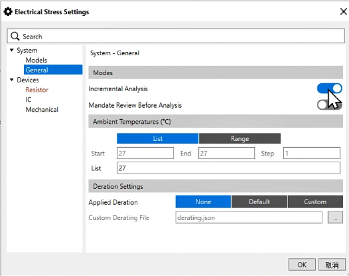Screen dimensions: 349x276
Task: Choose Custom applied deration
Action: [315, 202]
